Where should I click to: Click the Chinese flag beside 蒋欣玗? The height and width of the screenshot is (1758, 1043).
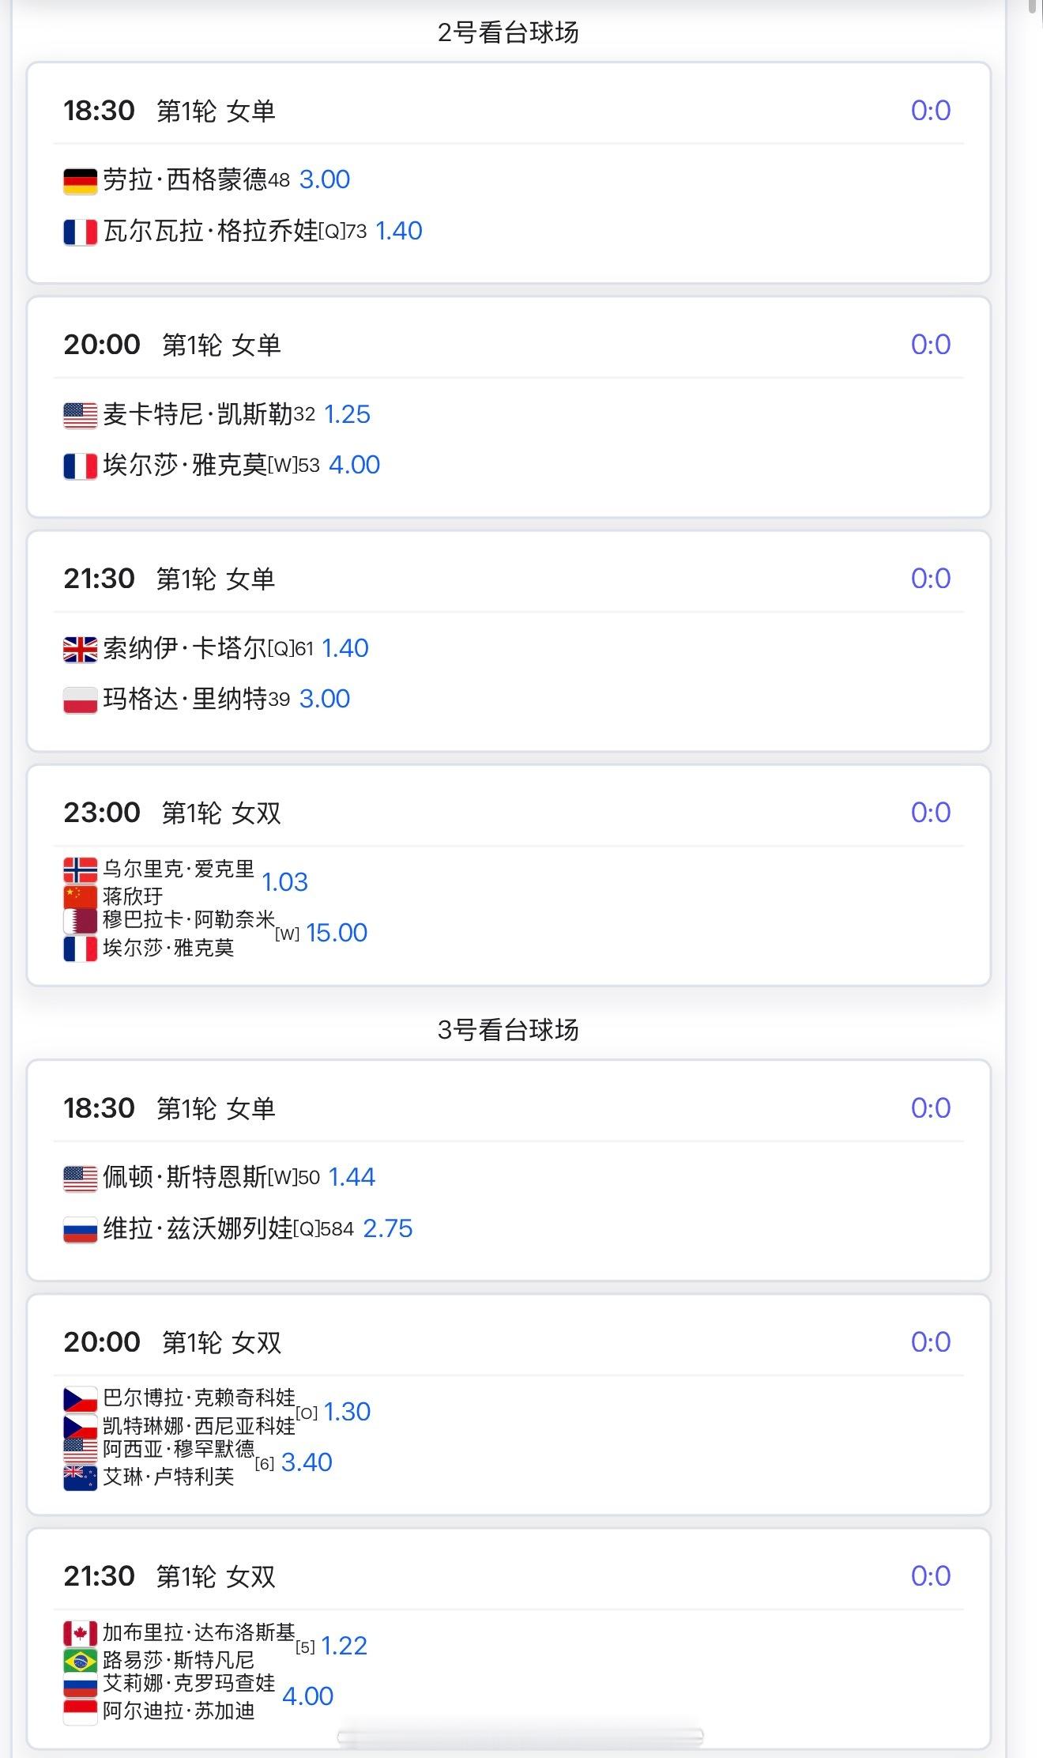click(80, 896)
